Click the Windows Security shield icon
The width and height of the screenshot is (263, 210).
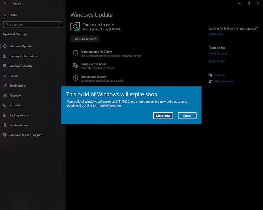(x=5, y=66)
